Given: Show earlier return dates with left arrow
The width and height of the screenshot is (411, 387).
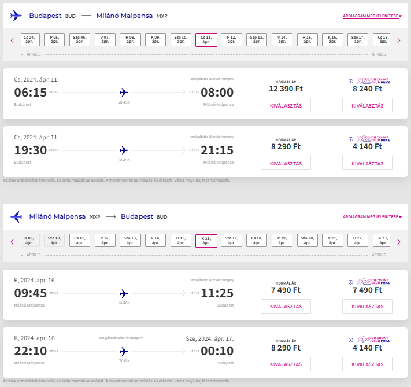Looking at the screenshot, I should [x=12, y=242].
